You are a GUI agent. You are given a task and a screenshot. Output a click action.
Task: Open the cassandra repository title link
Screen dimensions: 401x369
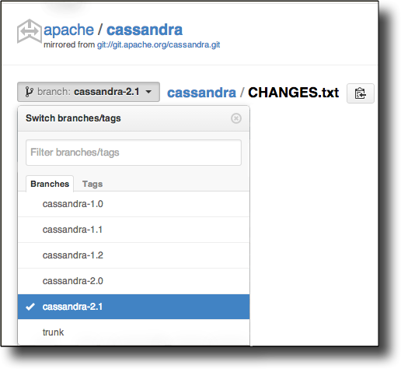145,30
